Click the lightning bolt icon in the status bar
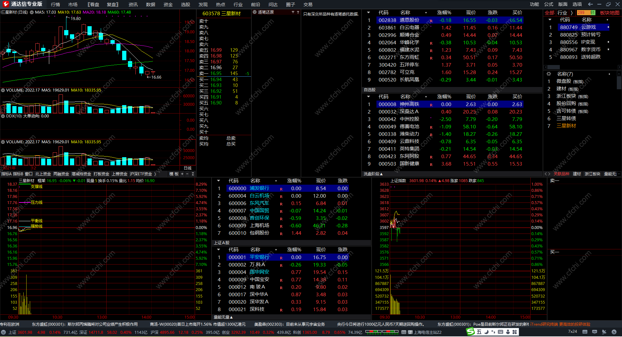Screen dimensions: 622x337 pos(614,332)
